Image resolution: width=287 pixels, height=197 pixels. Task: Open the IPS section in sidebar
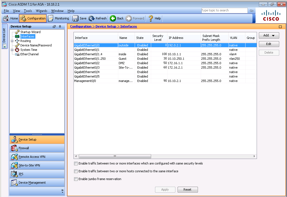click(14, 174)
